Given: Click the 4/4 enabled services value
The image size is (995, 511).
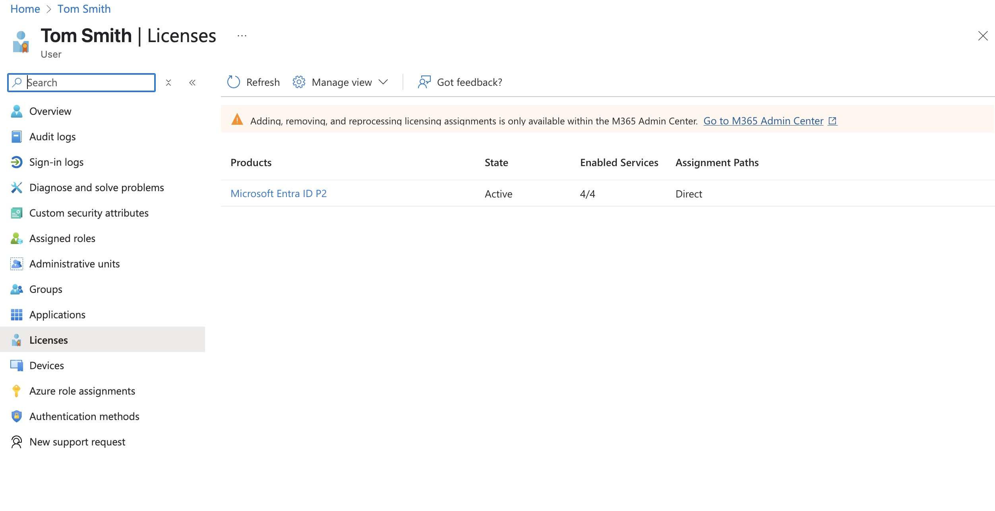Looking at the screenshot, I should [587, 194].
